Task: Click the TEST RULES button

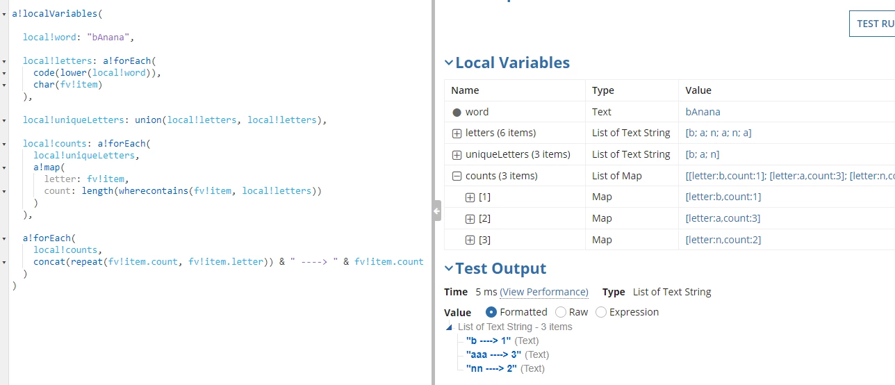Action: pos(873,24)
